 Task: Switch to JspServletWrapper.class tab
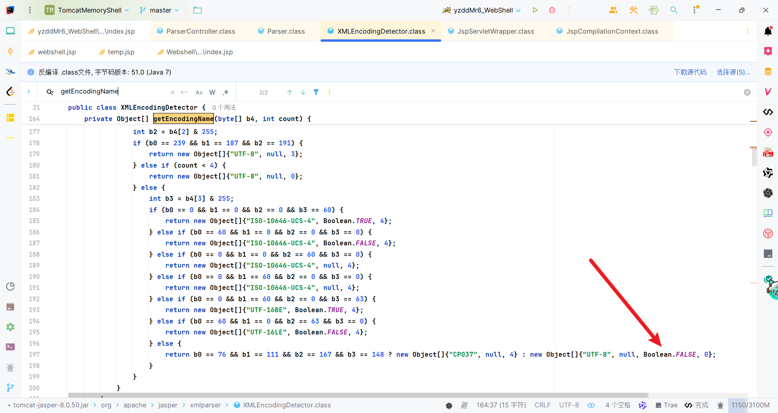point(491,31)
